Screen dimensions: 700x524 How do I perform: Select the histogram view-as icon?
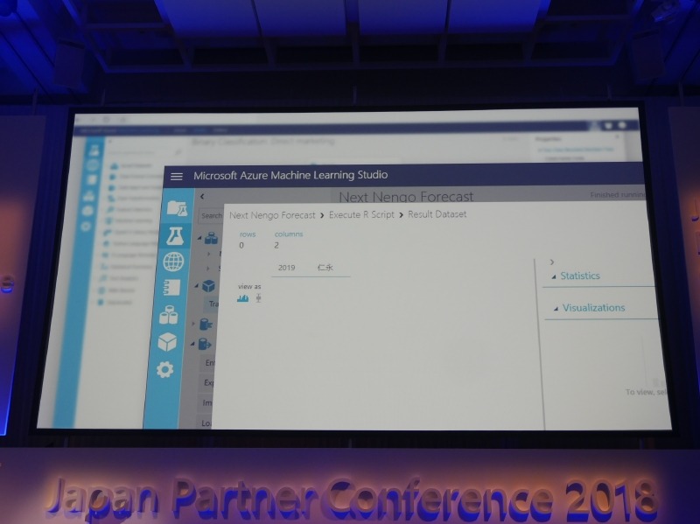point(243,298)
